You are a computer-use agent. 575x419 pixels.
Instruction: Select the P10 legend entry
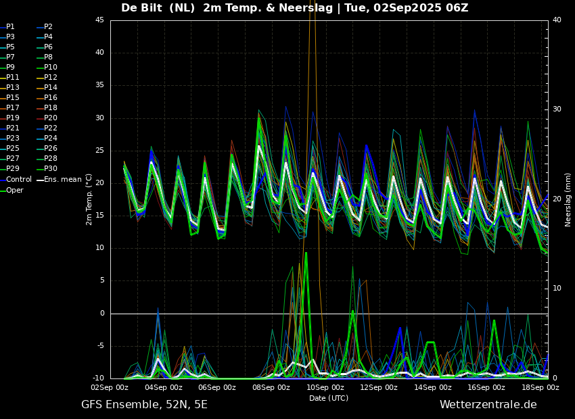point(50,68)
